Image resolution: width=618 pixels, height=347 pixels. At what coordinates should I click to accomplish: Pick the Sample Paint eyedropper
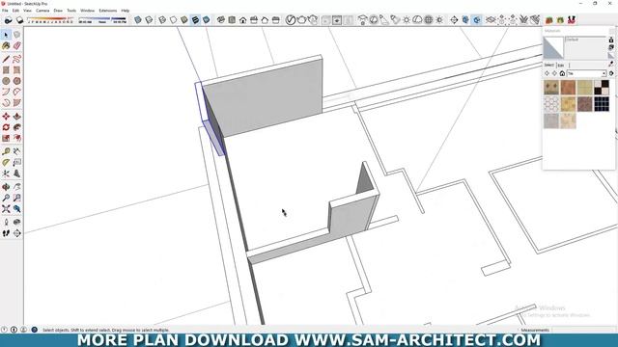click(x=611, y=64)
